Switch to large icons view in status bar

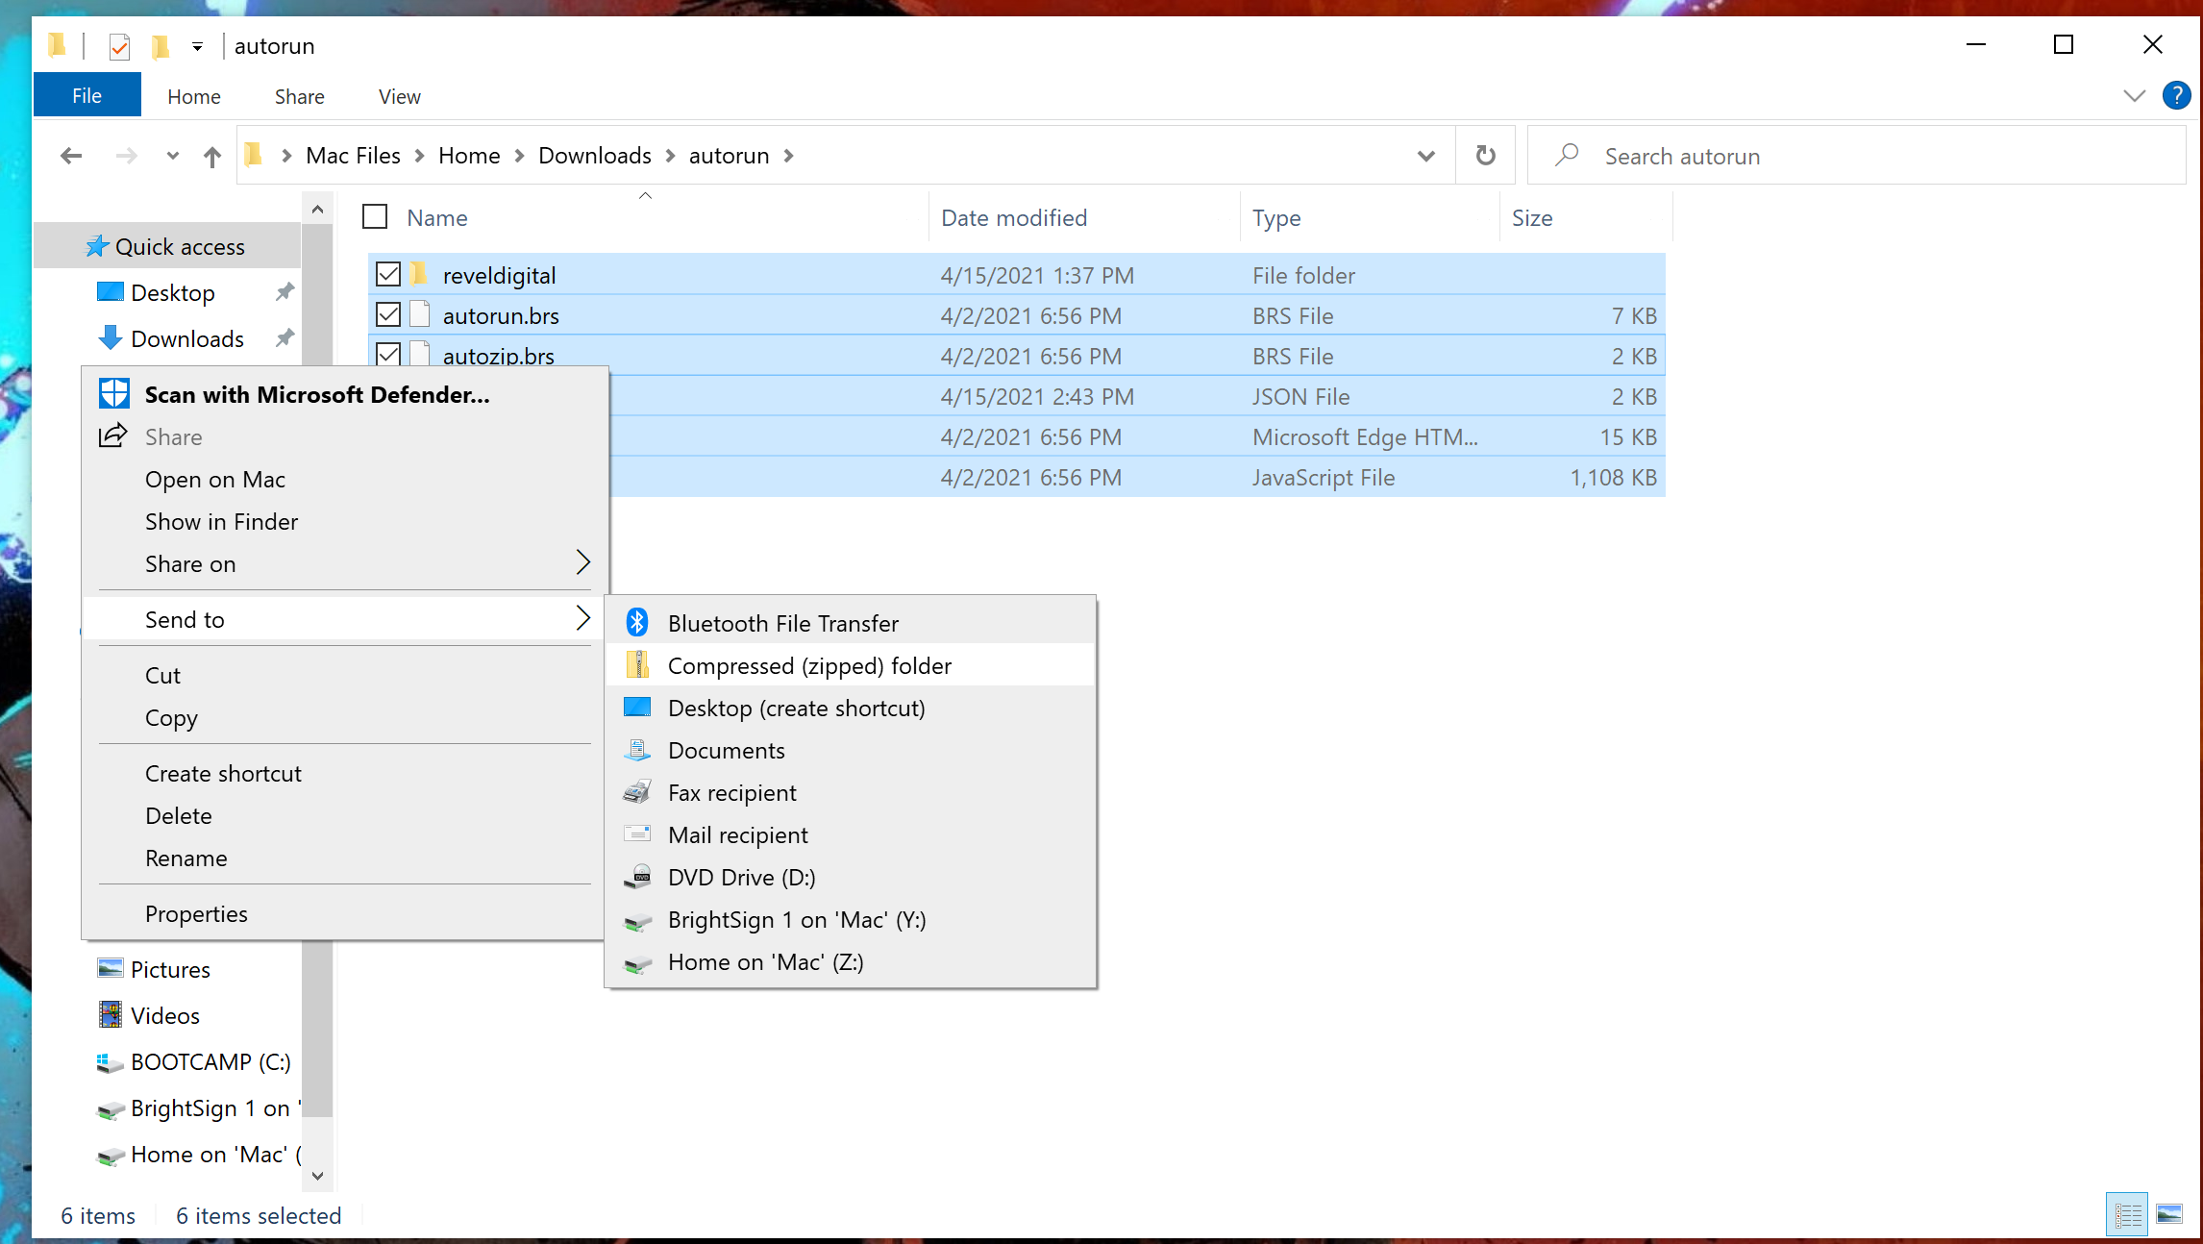tap(2168, 1214)
